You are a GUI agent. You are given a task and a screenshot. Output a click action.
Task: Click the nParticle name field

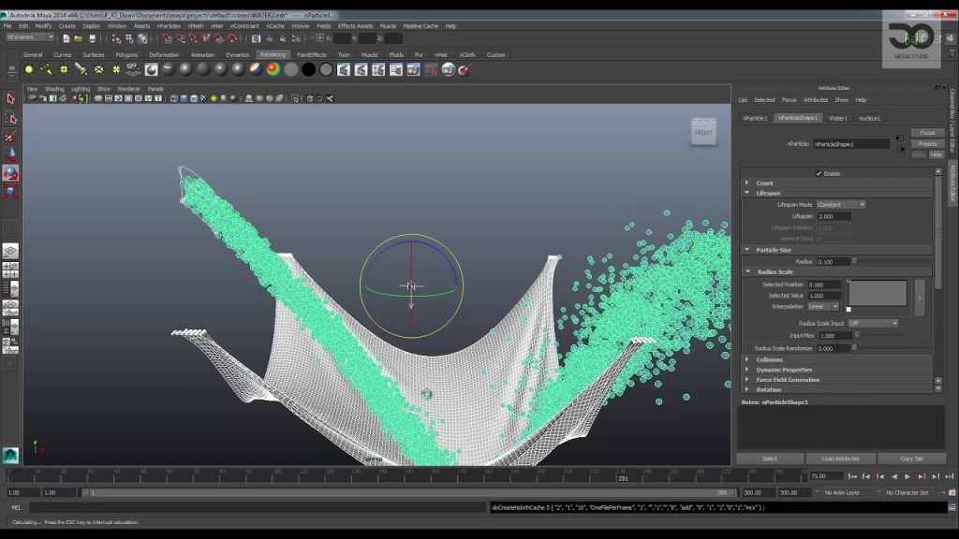[x=850, y=144]
